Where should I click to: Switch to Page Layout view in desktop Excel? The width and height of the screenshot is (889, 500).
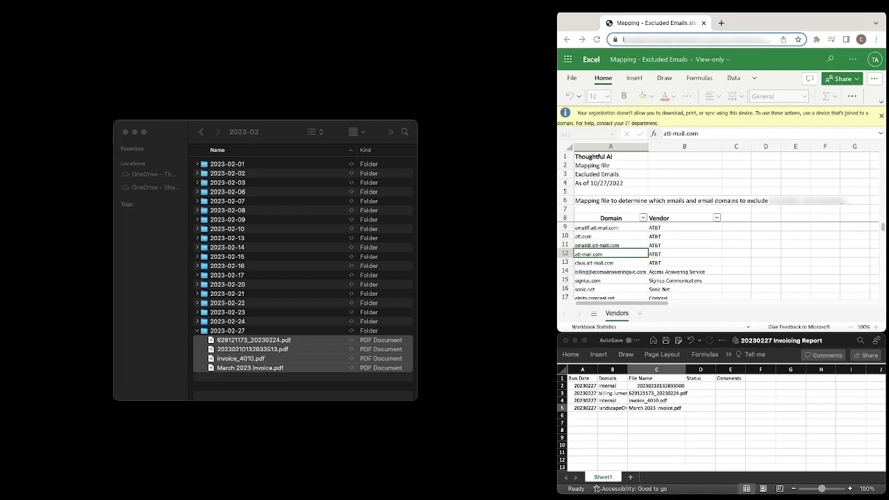pyautogui.click(x=763, y=489)
